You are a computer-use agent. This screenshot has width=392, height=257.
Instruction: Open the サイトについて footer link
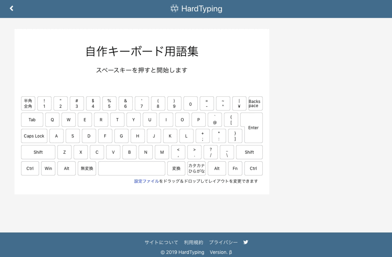161,242
